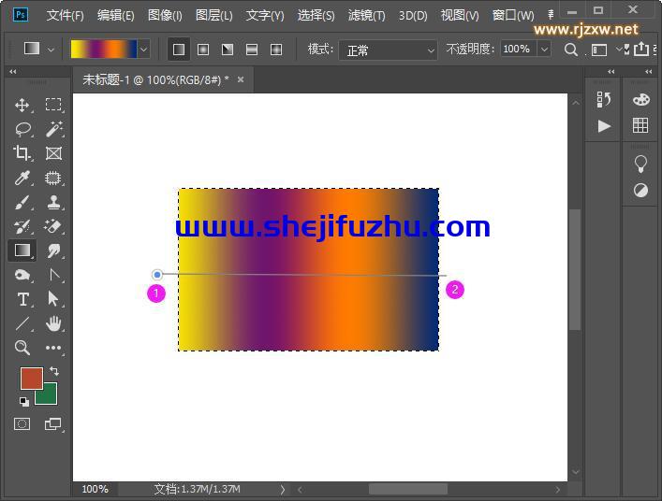
Task: Choose the Diamond gradient style
Action: point(276,50)
